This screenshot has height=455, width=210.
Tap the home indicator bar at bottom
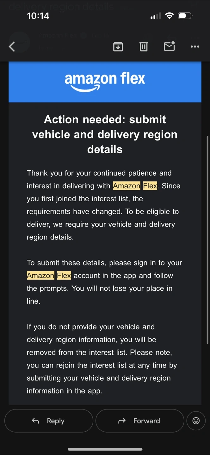tap(105, 449)
